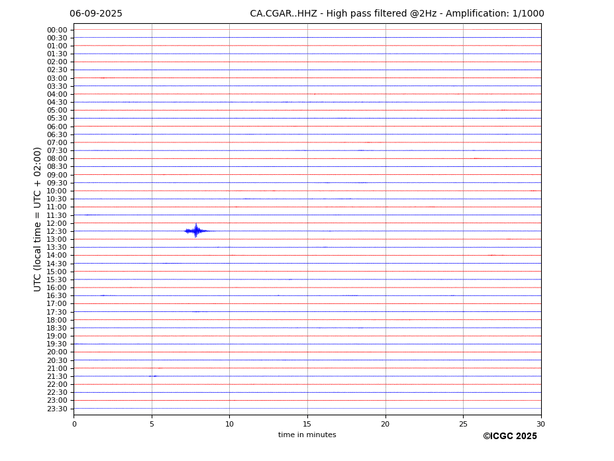Click the 15:30 time row label

57,280
